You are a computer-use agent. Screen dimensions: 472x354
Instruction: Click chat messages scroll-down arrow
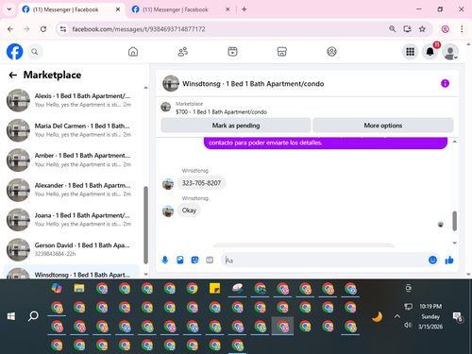(455, 243)
